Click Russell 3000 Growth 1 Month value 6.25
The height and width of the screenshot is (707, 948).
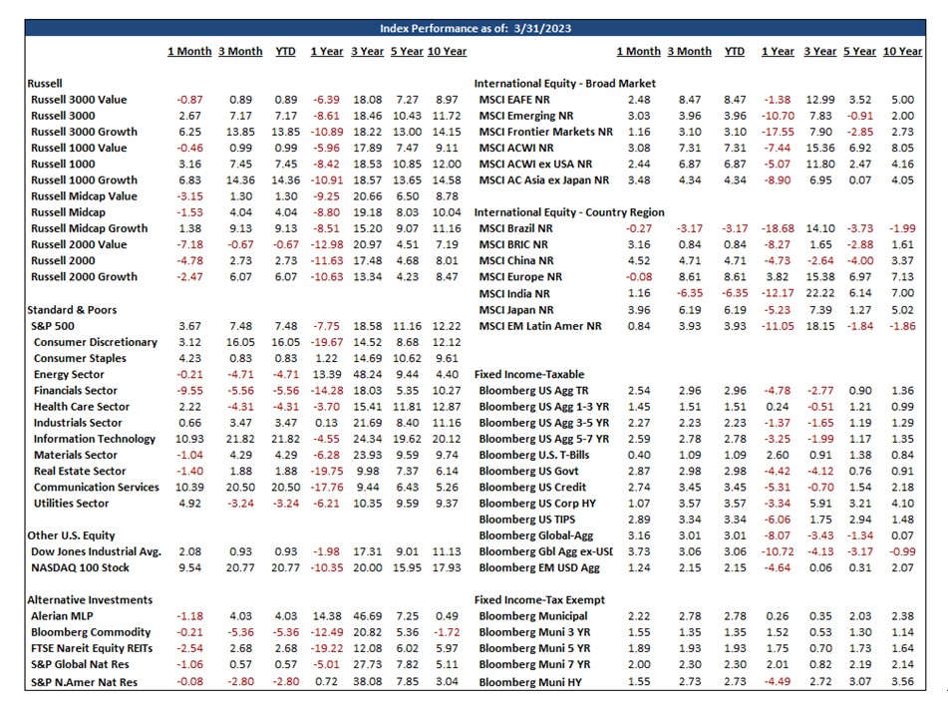189,132
